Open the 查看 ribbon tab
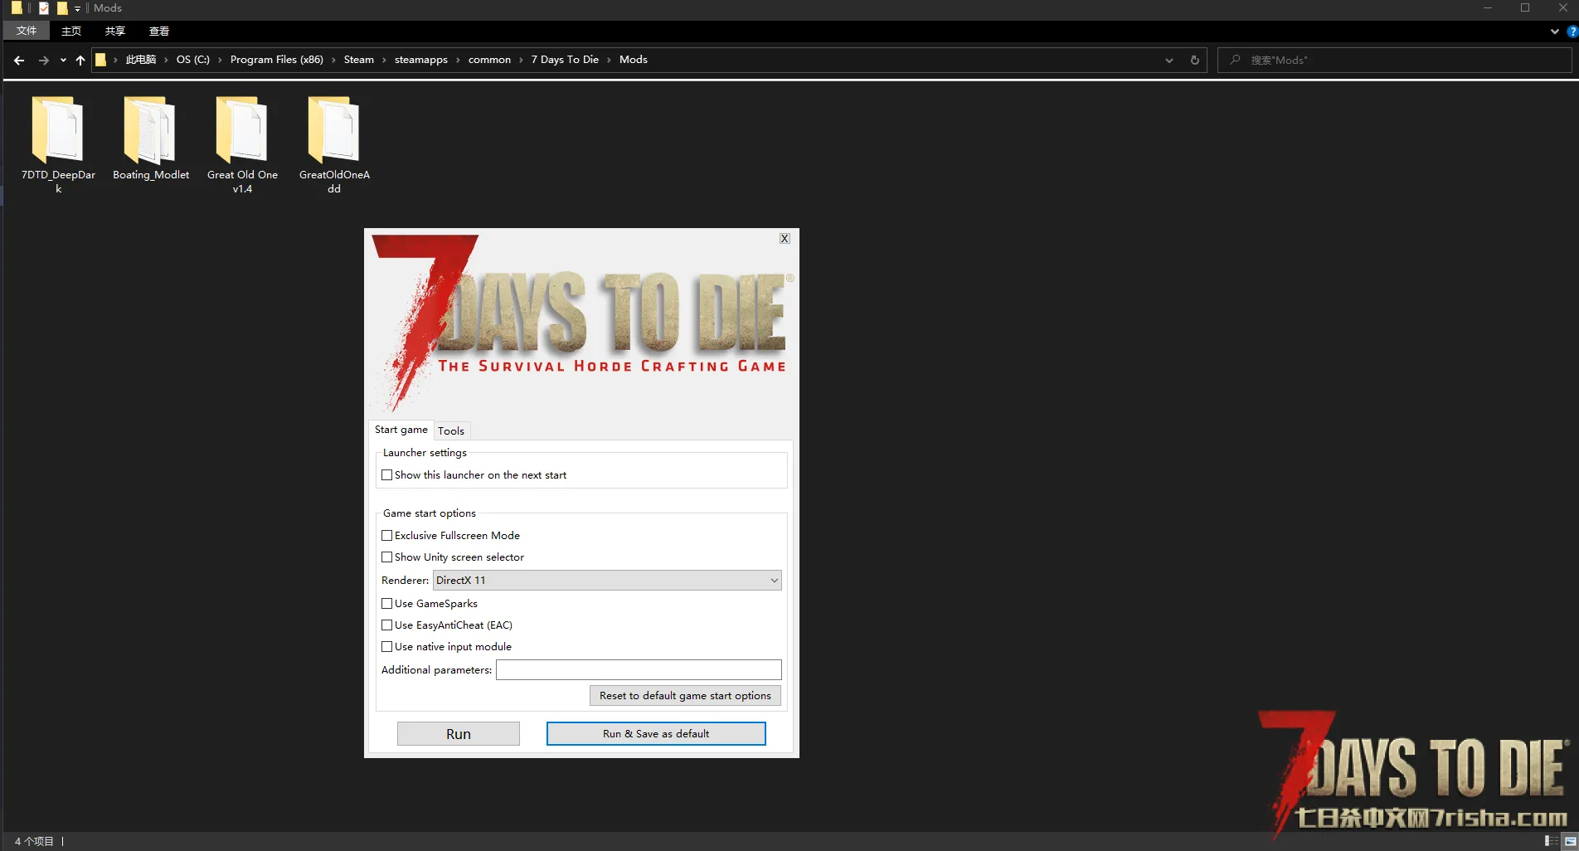This screenshot has height=851, width=1579. 159,31
